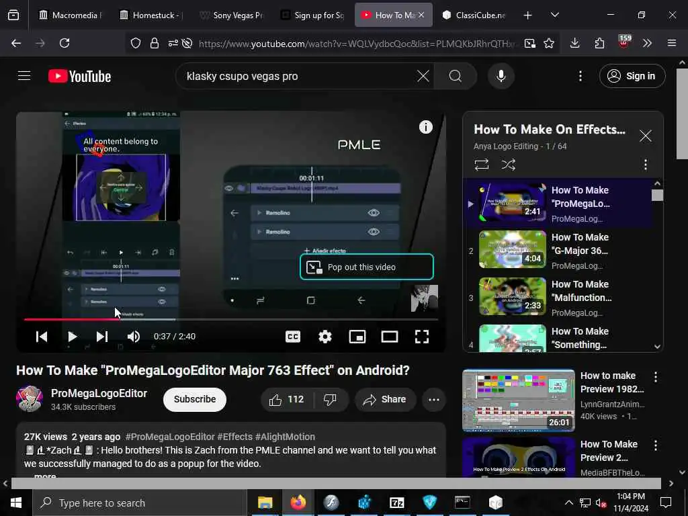Screen dimensions: 688x516
Task: Skip to next video in player
Action: point(102,337)
